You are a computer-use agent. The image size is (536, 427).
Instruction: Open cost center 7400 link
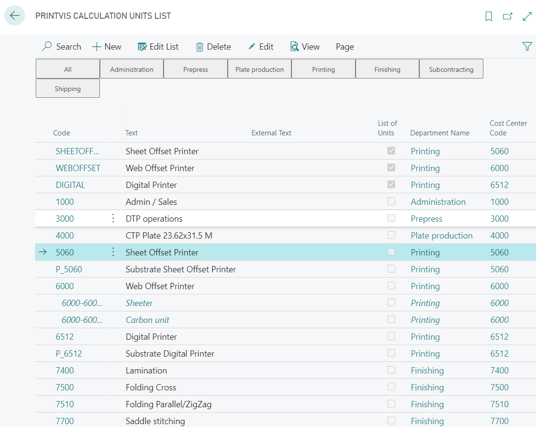point(499,370)
